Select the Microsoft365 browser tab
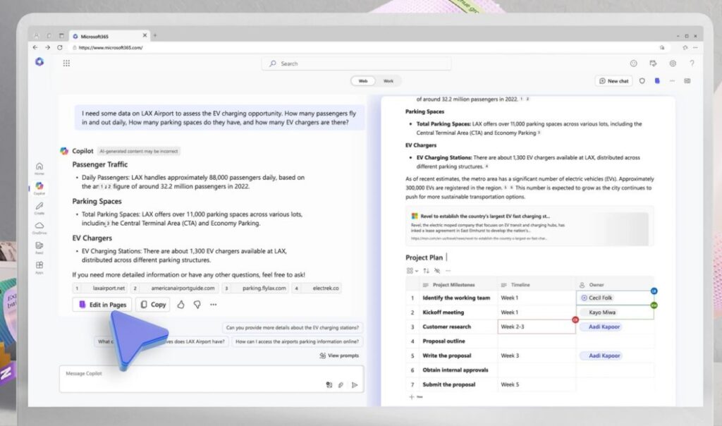The image size is (722, 426). click(x=106, y=35)
